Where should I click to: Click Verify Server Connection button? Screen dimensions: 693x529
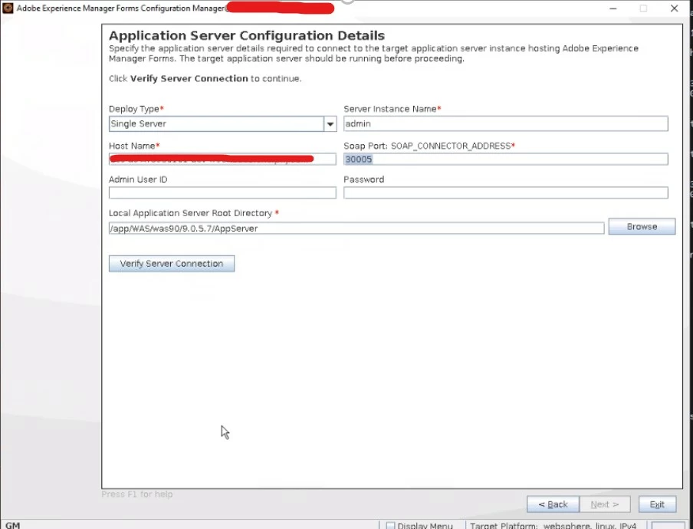tap(172, 264)
